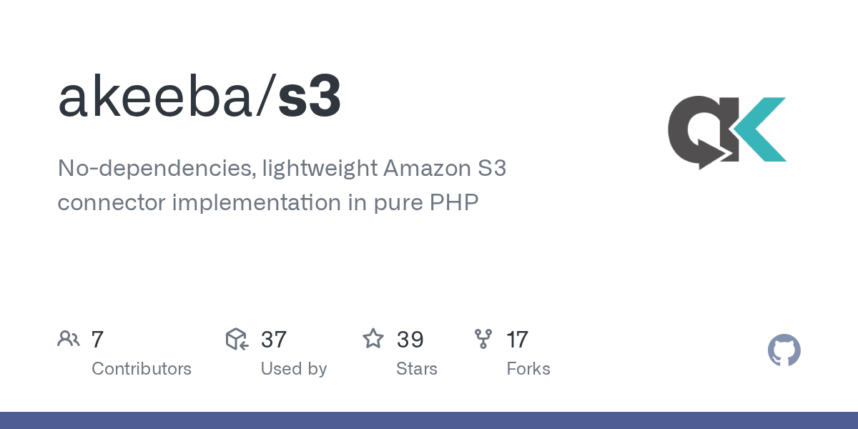Click the Stars label
Image resolution: width=858 pixels, height=429 pixels.
tap(417, 369)
